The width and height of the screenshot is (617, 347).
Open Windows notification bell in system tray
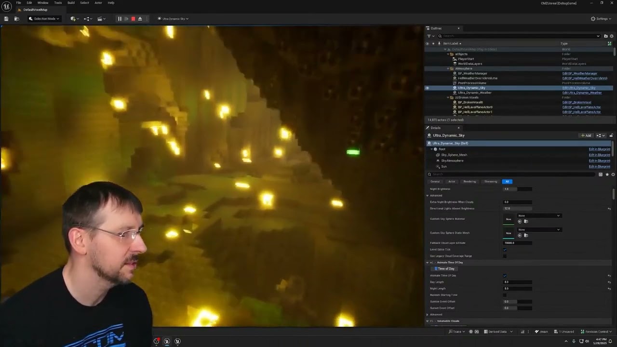point(610,341)
